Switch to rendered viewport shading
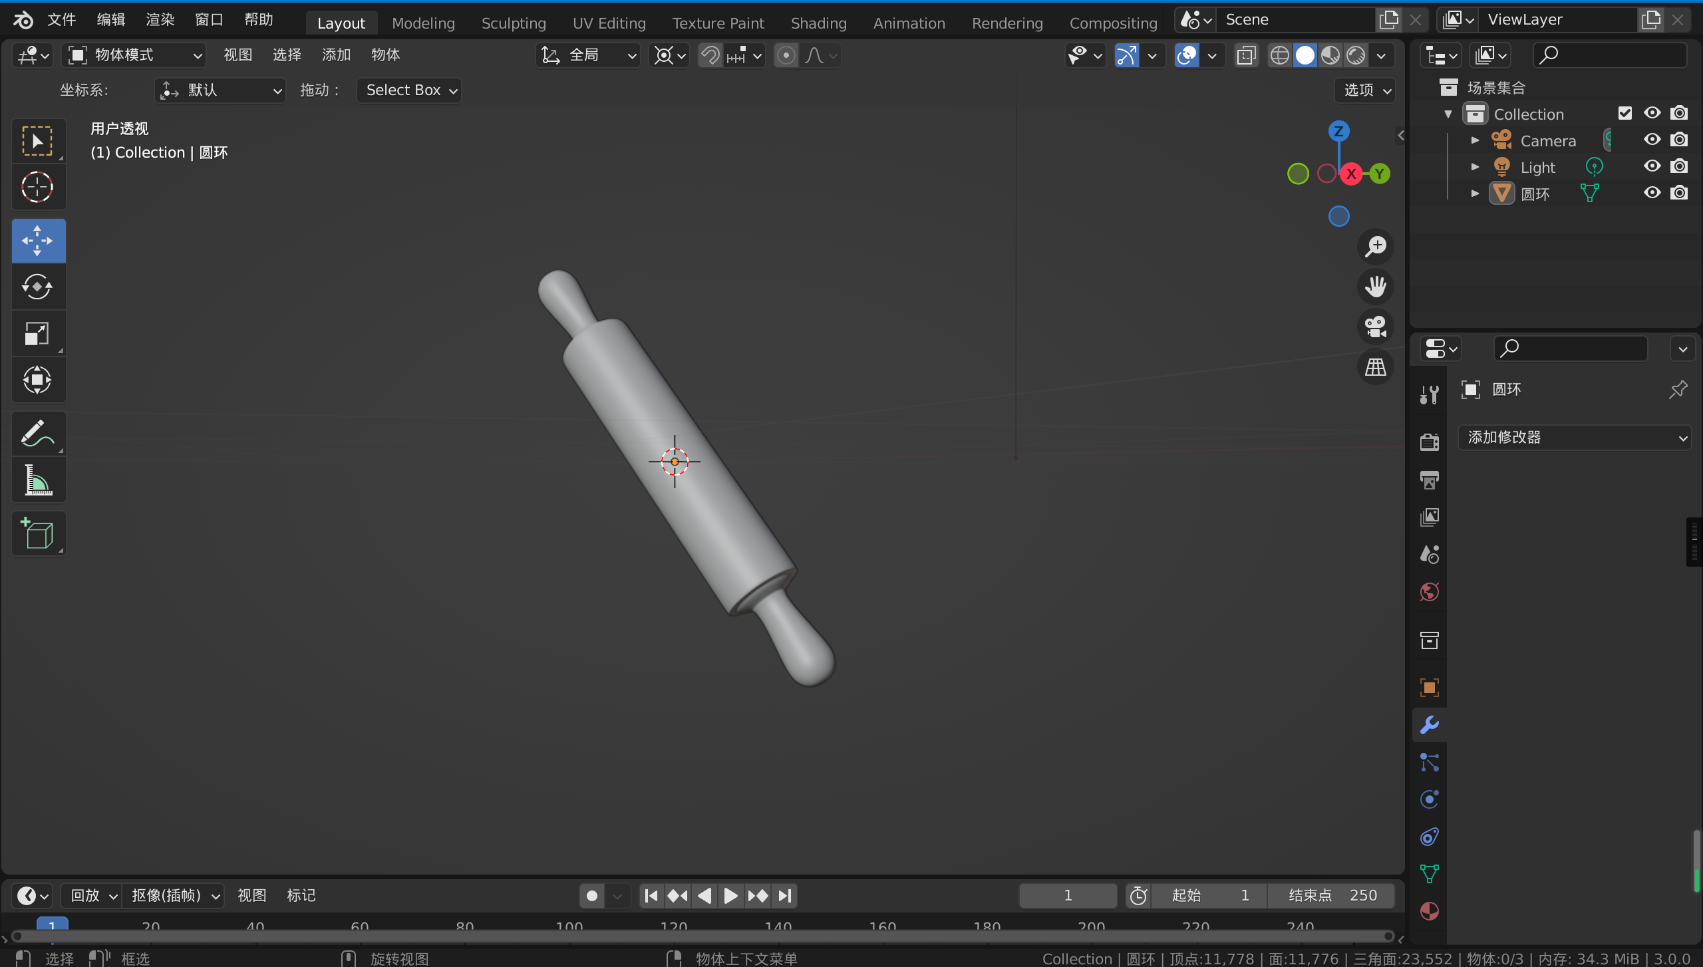Viewport: 1703px width, 967px height. (x=1356, y=55)
